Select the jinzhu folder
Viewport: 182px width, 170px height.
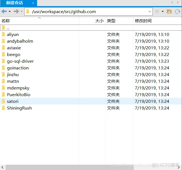(x=91, y=75)
